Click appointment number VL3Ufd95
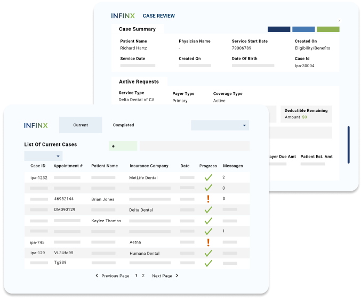 63,253
